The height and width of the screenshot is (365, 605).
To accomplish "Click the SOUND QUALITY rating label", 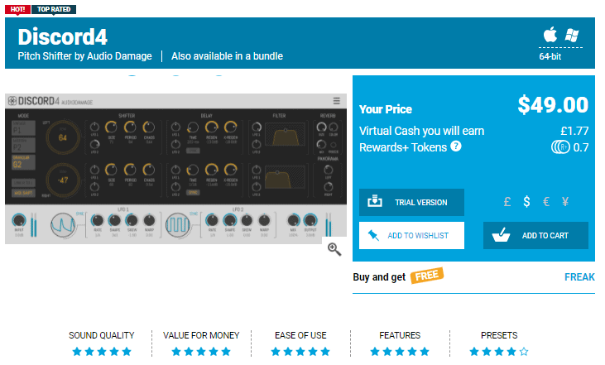I will coord(102,335).
